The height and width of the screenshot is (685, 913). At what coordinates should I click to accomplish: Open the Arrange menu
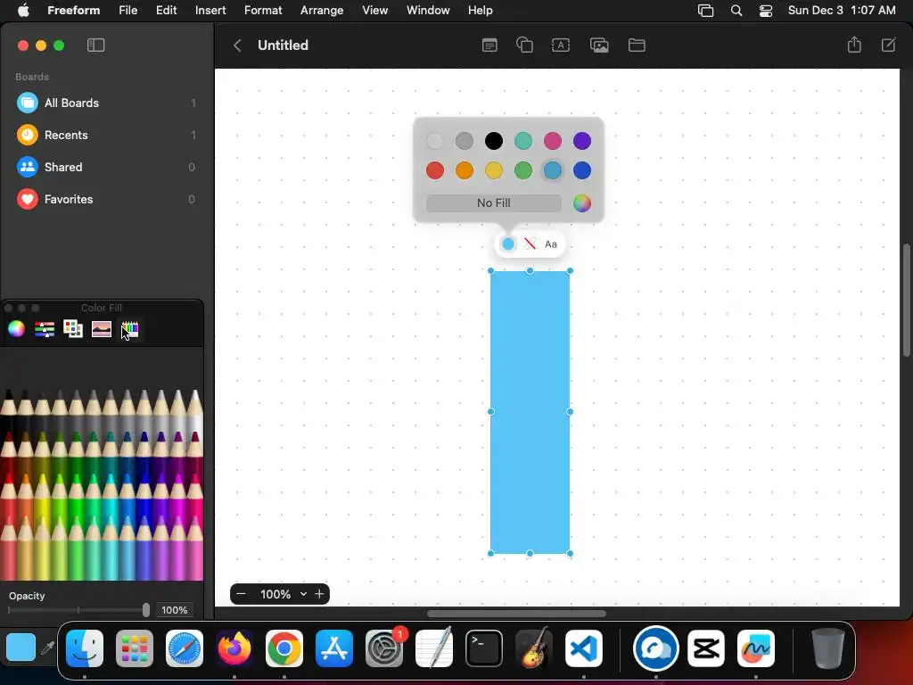coord(321,10)
